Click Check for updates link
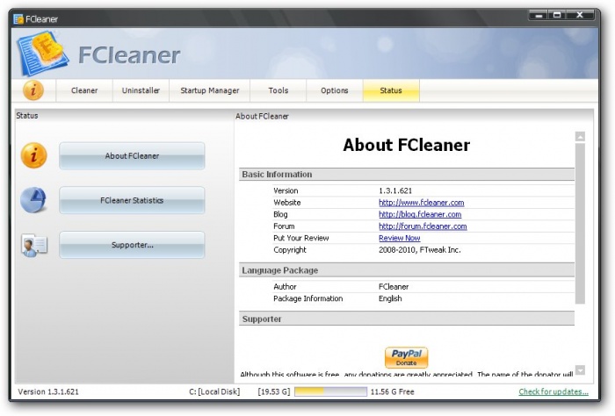Screen dimensions: 615x416 click(x=553, y=391)
